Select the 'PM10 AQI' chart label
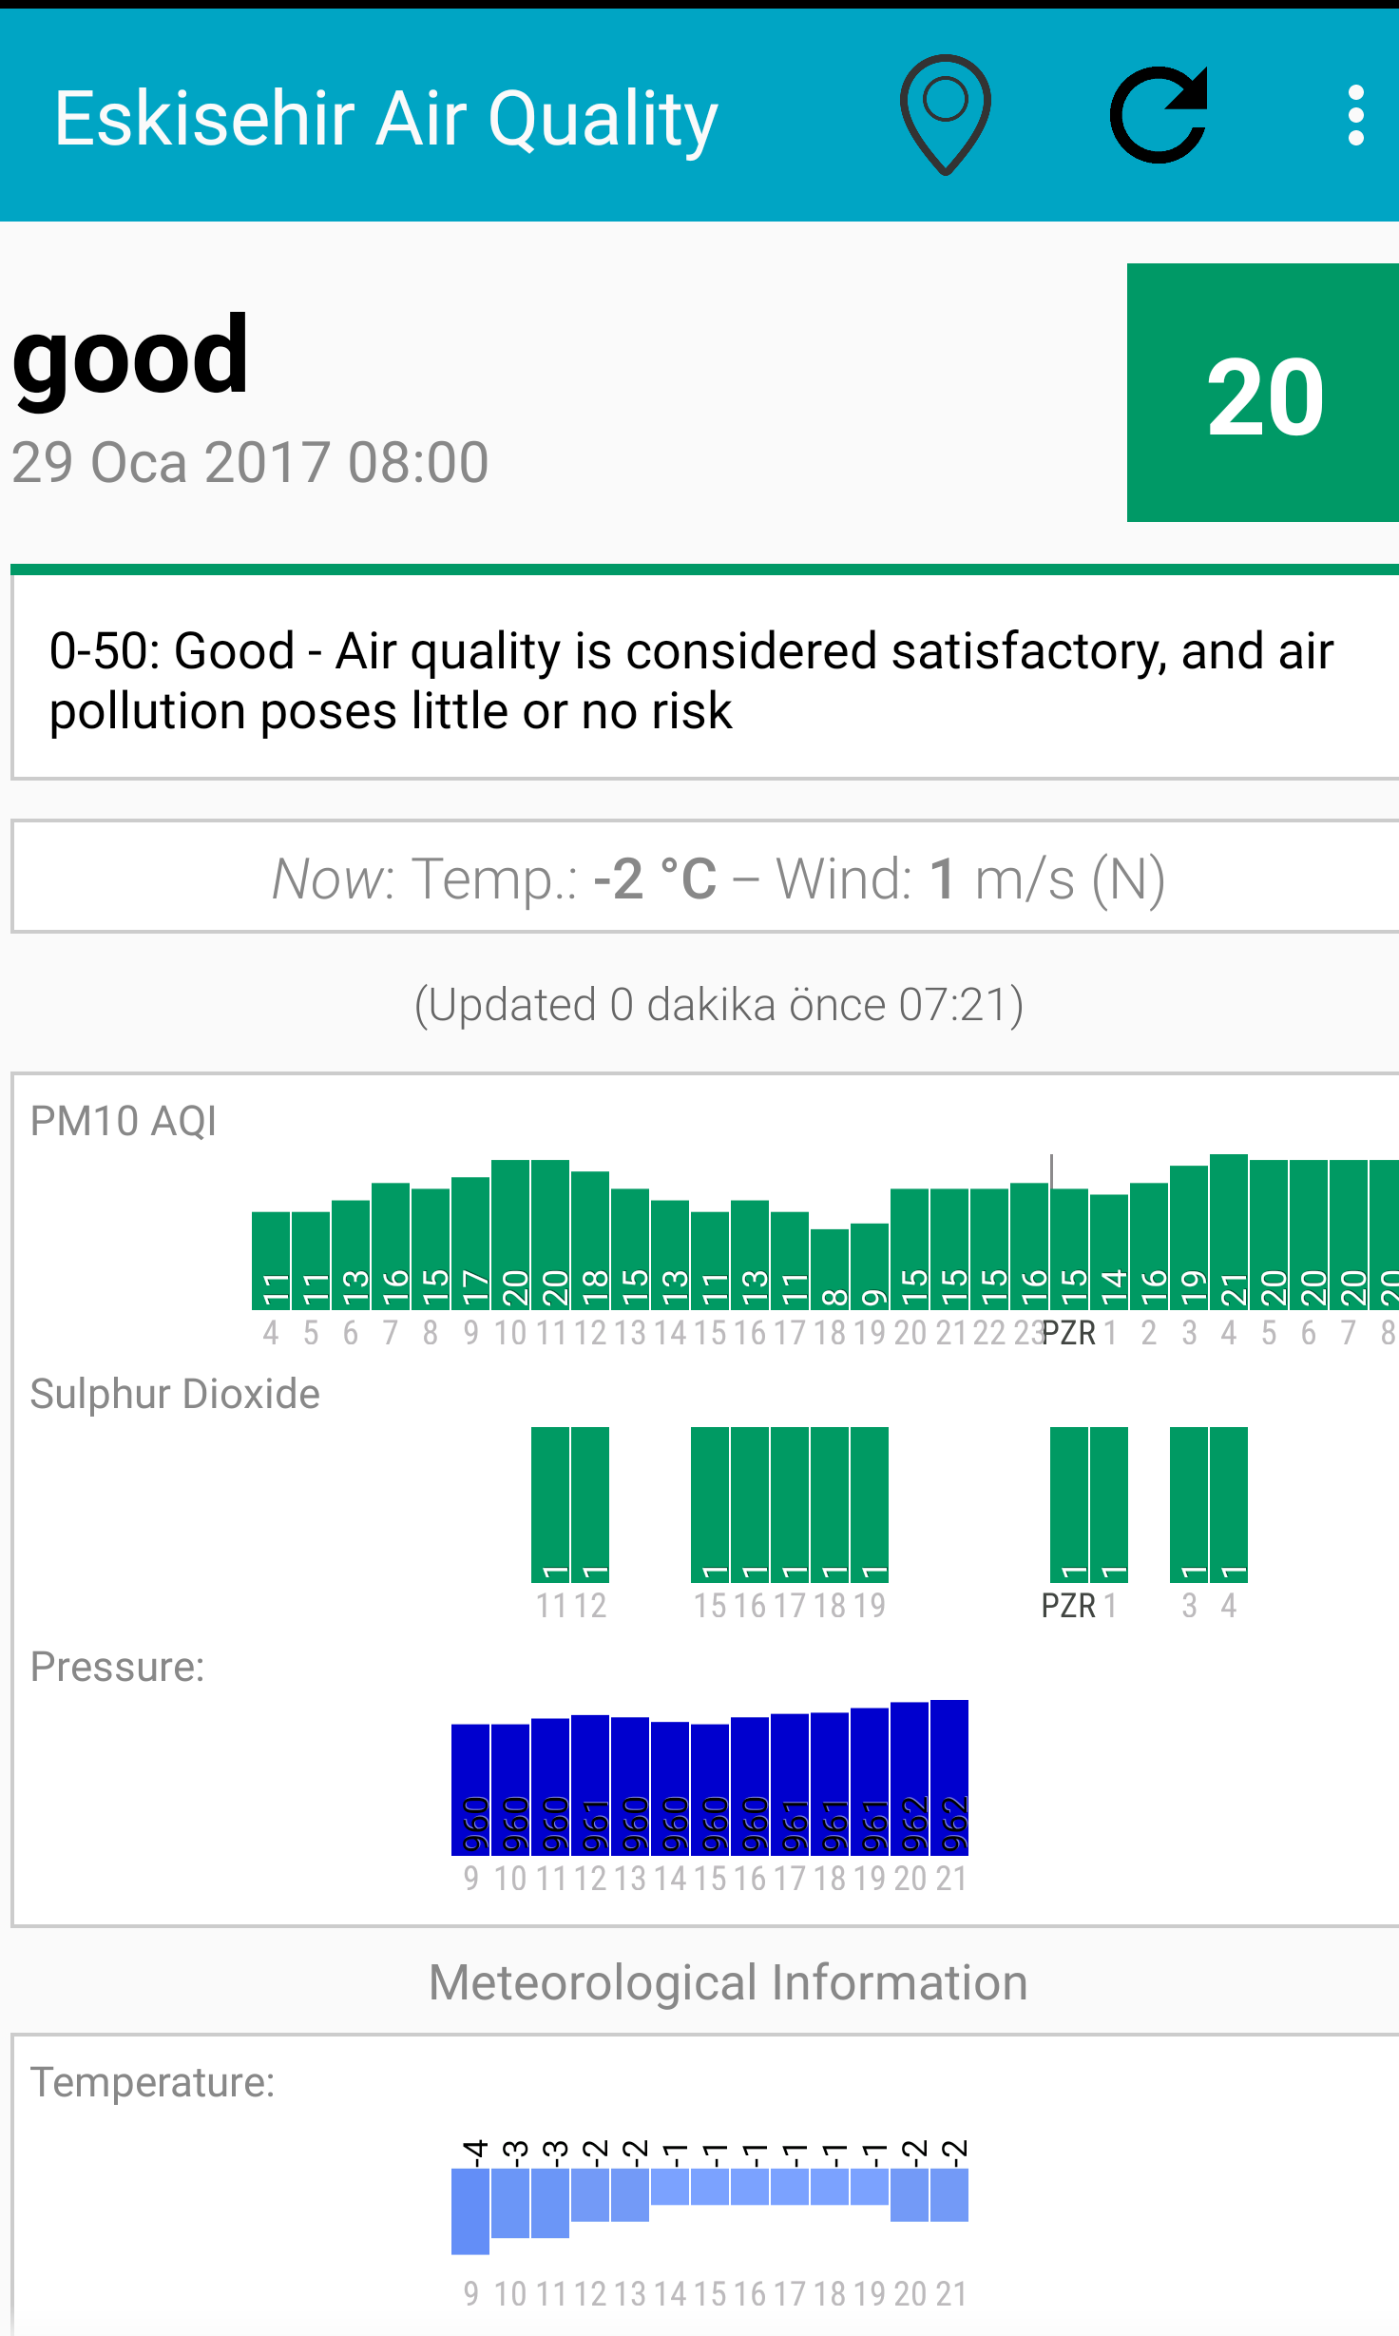Image resolution: width=1399 pixels, height=2336 pixels. (x=124, y=1121)
